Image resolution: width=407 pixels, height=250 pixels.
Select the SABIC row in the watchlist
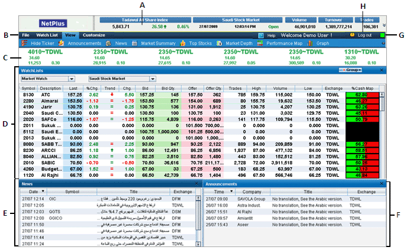pyautogui.click(x=177, y=161)
